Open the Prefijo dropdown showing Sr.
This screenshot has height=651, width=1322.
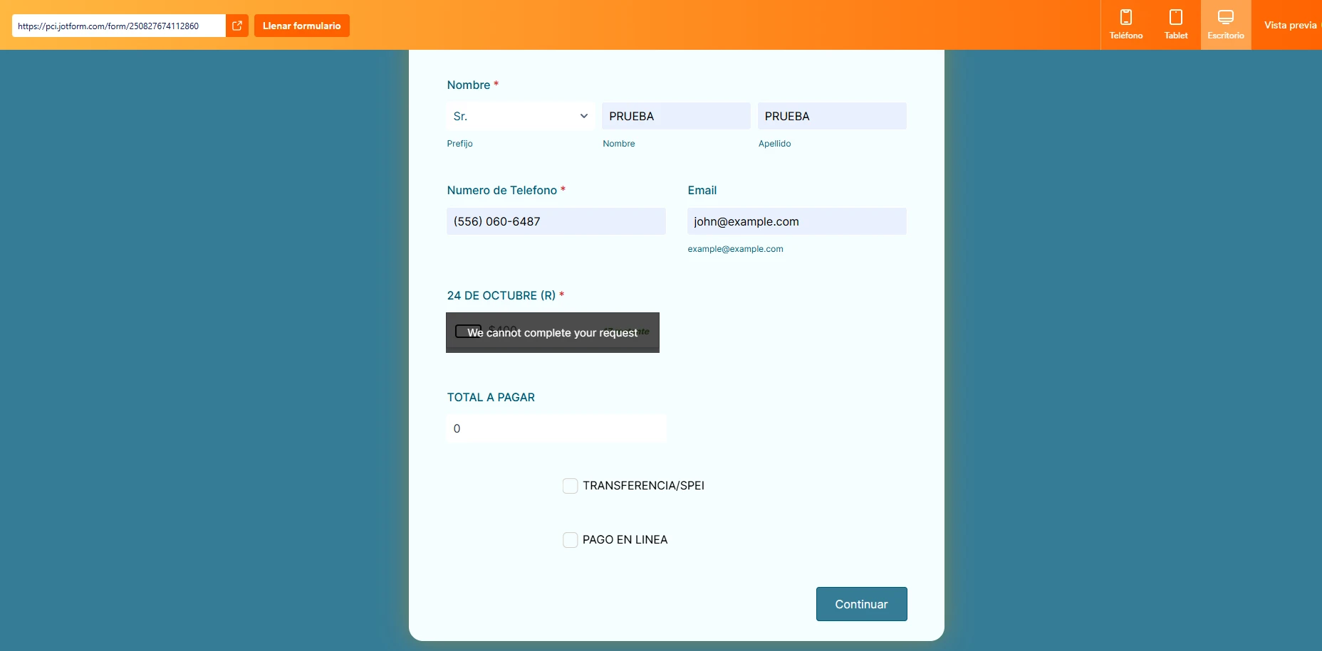click(521, 116)
